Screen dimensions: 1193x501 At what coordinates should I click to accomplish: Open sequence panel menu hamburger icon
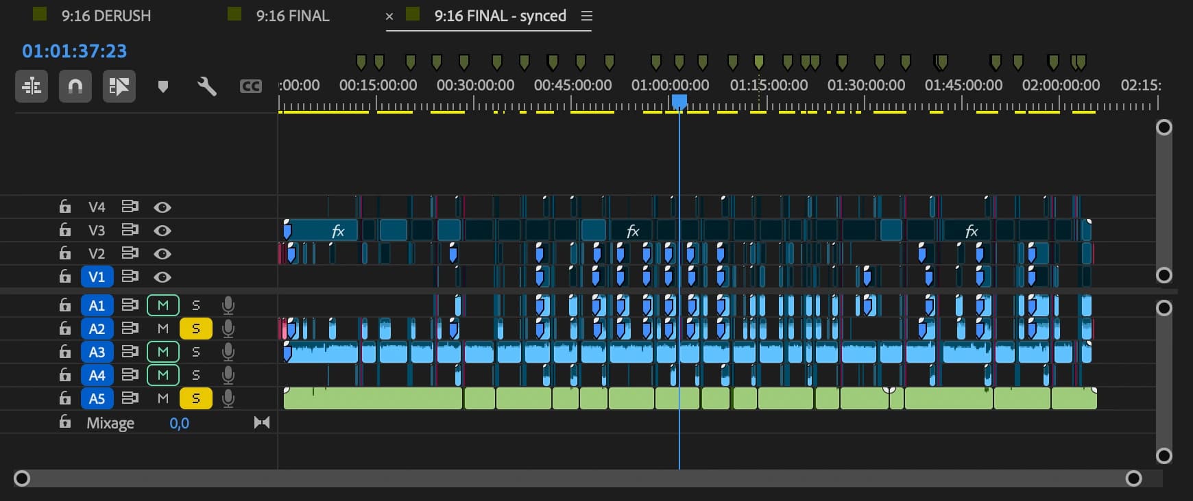tap(587, 15)
